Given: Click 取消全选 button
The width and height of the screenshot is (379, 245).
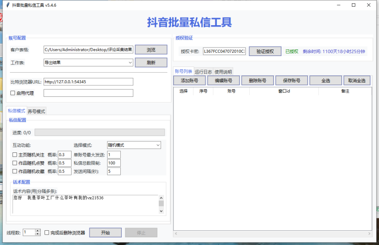Looking at the screenshot, I should point(357,80).
